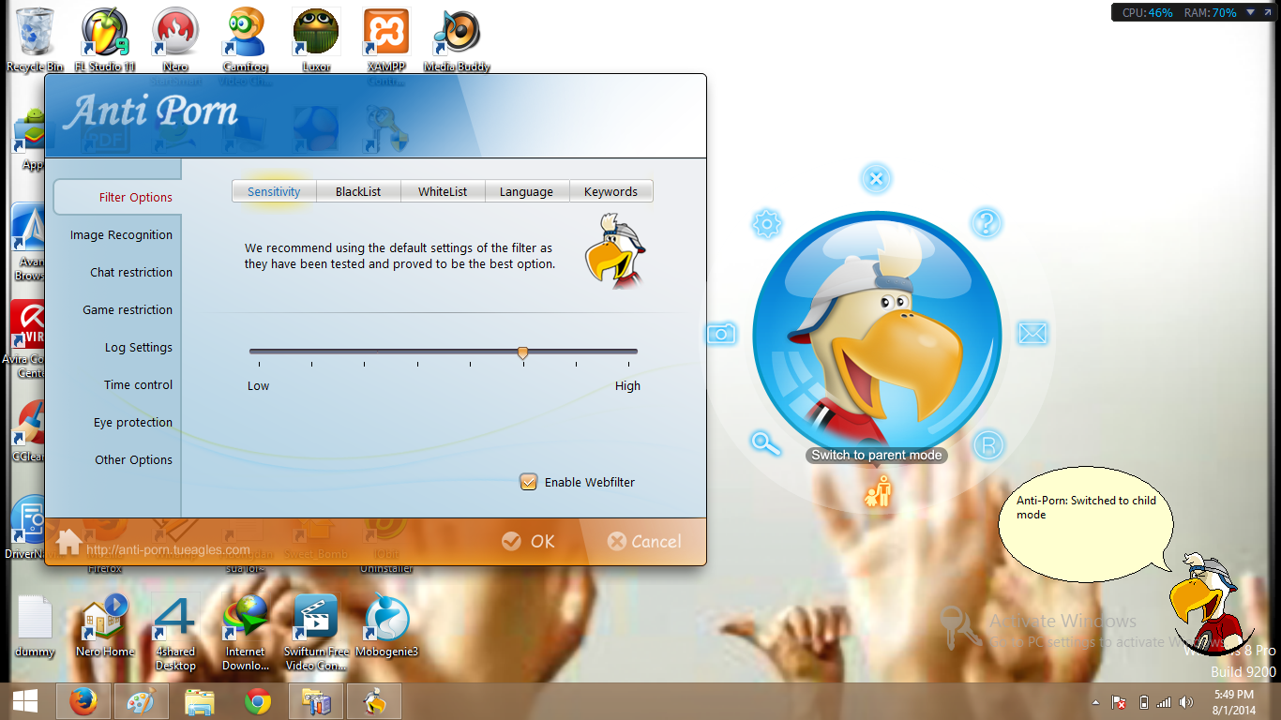Open the Camfrog Video desktop shortcut
Screen dimensions: 1281x720
point(248,40)
